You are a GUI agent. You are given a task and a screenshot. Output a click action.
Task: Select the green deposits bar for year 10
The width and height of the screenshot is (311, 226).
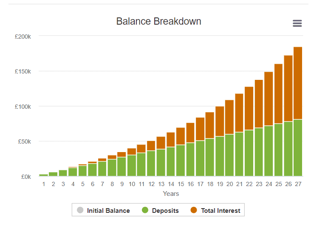point(132,166)
